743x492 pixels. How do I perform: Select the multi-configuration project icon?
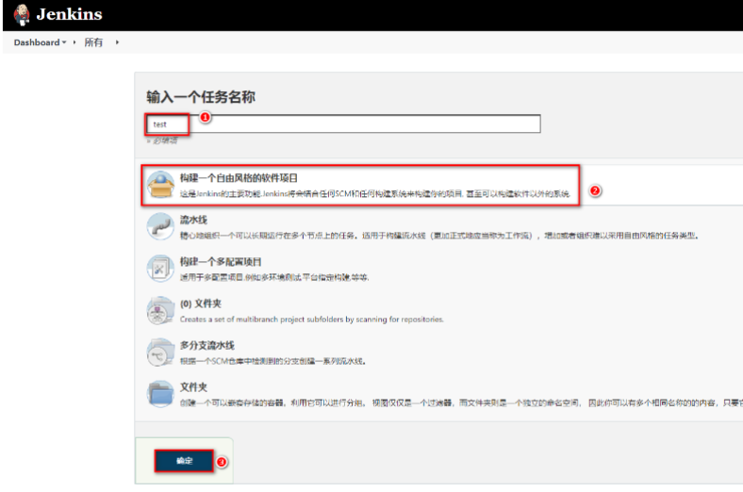pos(160,268)
